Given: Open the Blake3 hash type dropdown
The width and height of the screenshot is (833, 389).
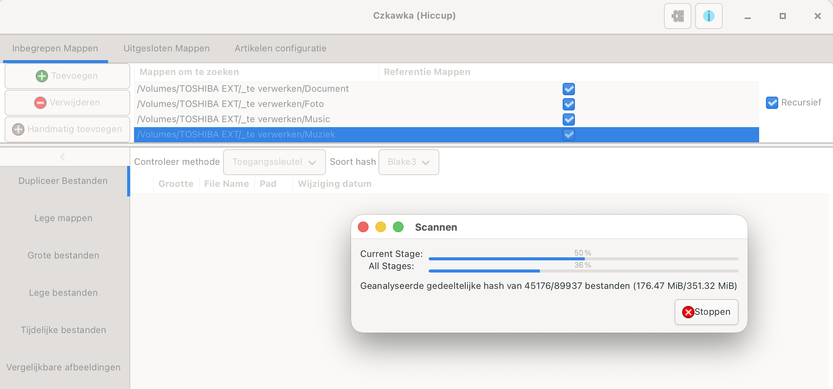Looking at the screenshot, I should tap(409, 162).
